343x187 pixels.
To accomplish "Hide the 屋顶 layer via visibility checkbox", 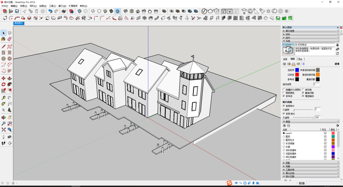I will point(325,137).
